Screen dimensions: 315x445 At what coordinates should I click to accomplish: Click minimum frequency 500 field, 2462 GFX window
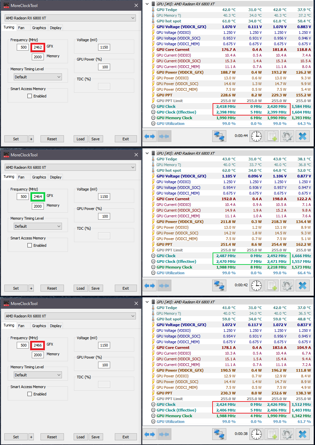pyautogui.click(x=23, y=47)
